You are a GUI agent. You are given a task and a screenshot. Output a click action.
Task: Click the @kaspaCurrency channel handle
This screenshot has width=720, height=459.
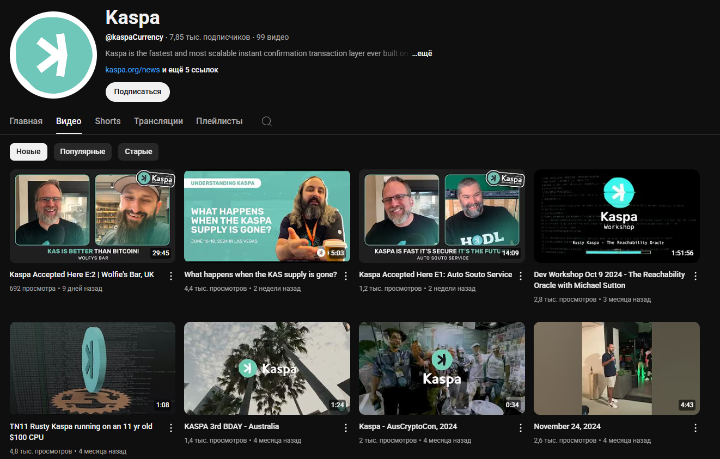pyautogui.click(x=135, y=38)
